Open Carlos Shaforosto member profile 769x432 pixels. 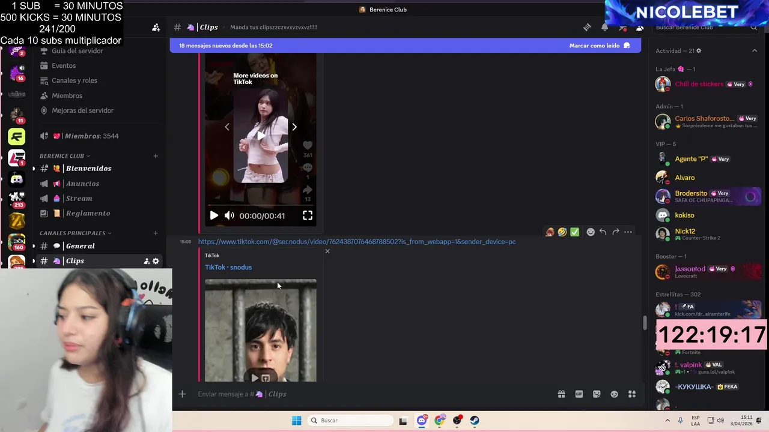pos(708,121)
